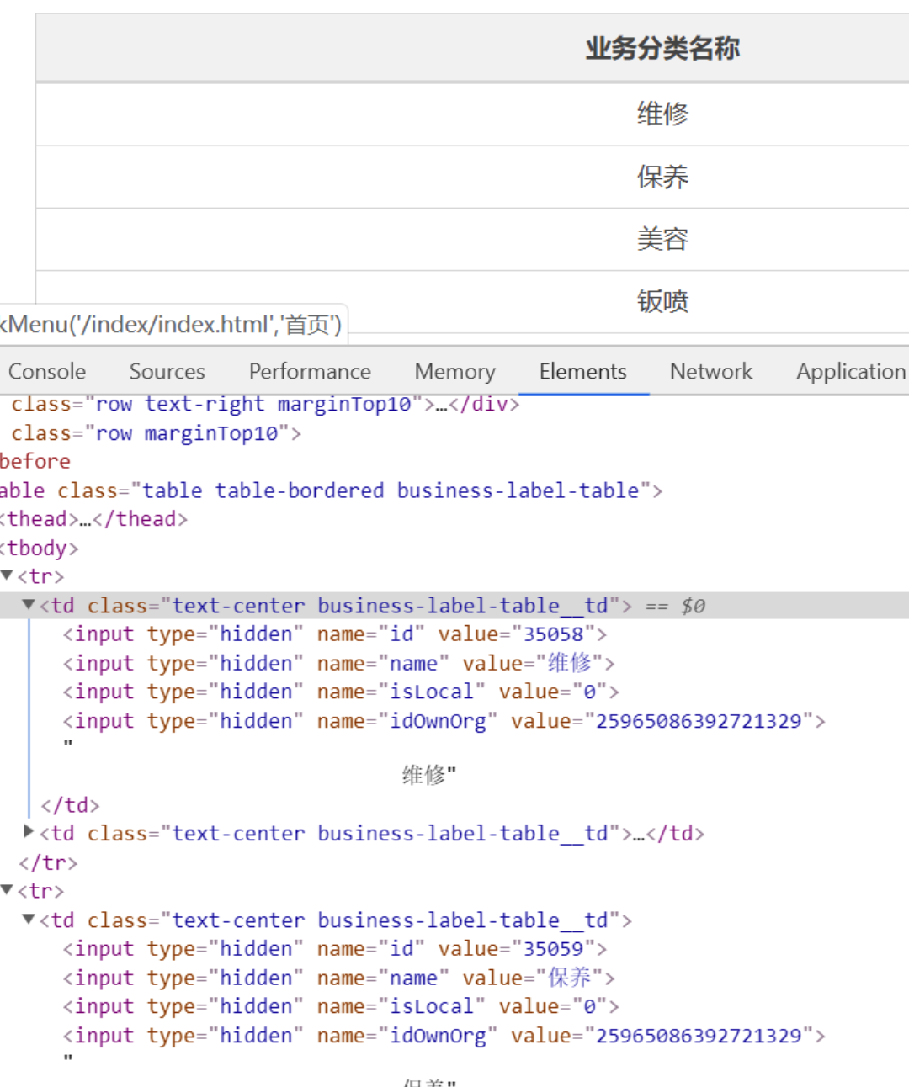Select the row text-right marginTop10 div line
This screenshot has height=1087, width=909.
266,404
